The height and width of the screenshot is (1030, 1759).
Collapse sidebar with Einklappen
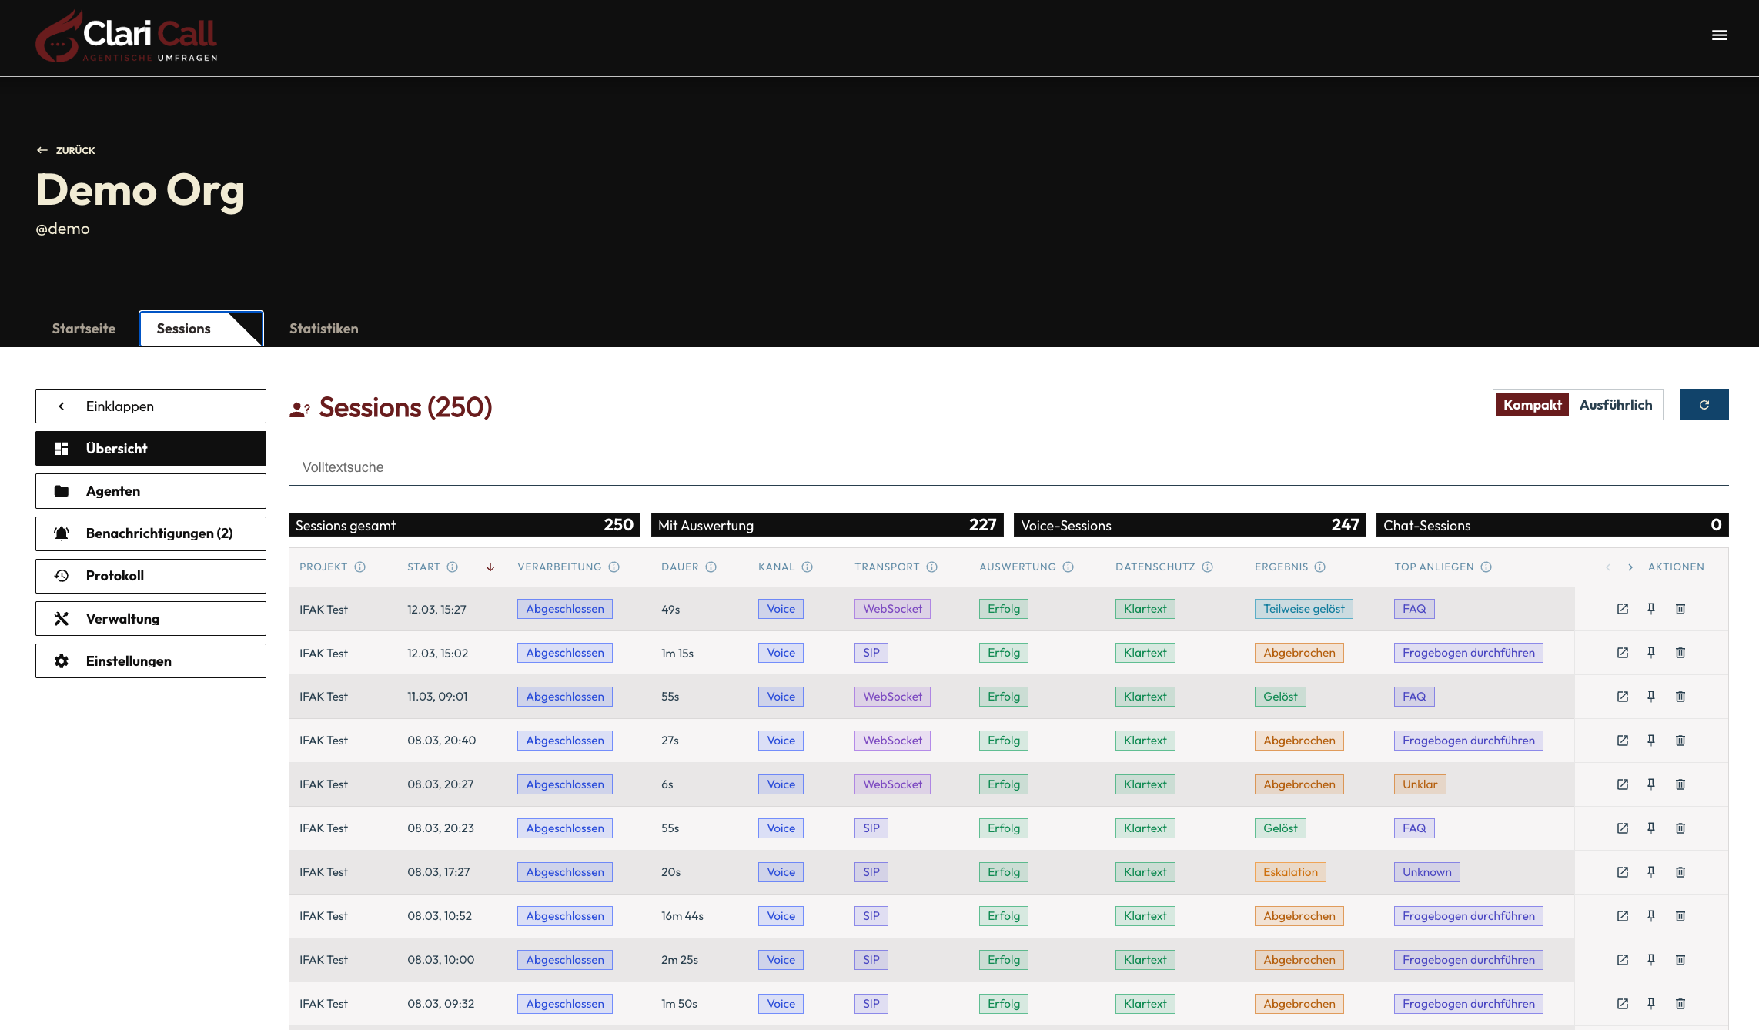(x=151, y=406)
